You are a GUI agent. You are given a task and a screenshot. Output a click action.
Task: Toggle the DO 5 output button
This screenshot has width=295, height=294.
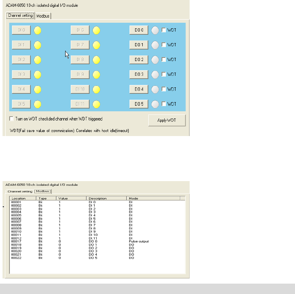coord(139,104)
